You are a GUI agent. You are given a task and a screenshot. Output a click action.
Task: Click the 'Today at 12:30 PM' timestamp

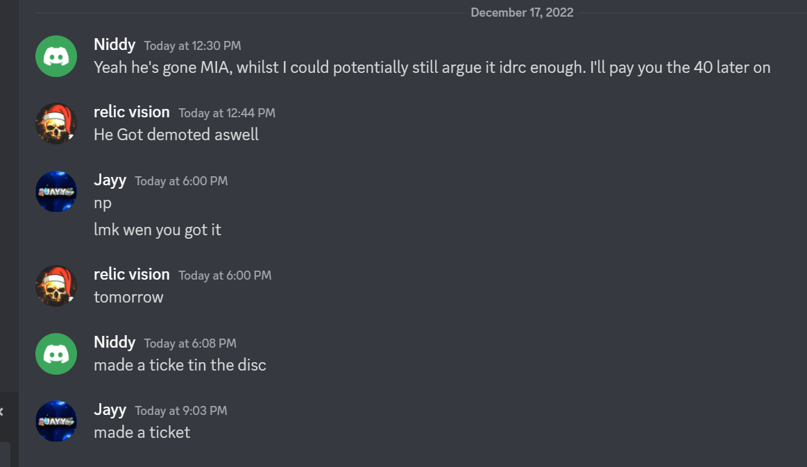pyautogui.click(x=192, y=46)
